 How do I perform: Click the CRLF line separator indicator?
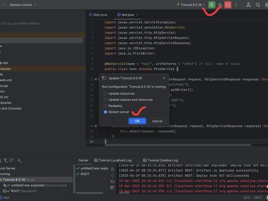[258, 198]
